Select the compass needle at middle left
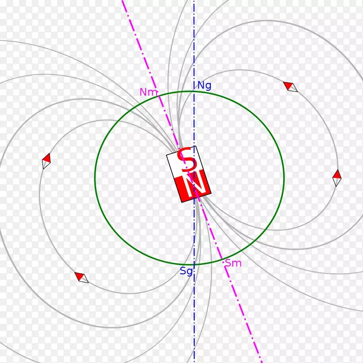Image resolution: width=363 pixels, height=363 pixels. click(46, 161)
